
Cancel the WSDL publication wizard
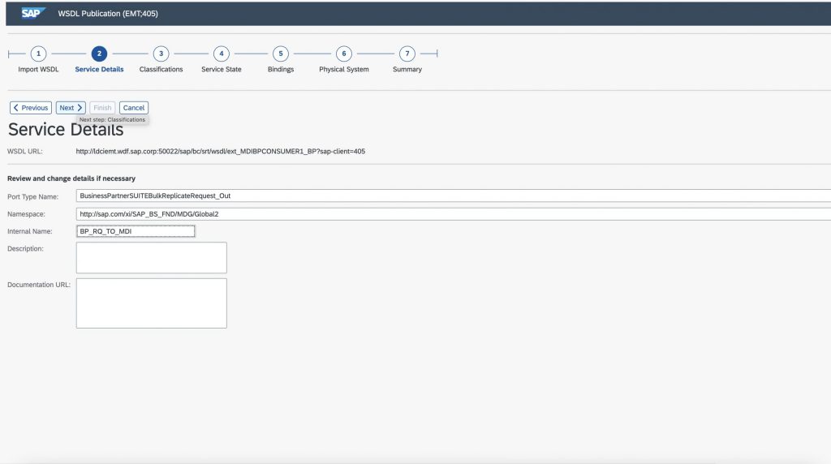pos(134,108)
